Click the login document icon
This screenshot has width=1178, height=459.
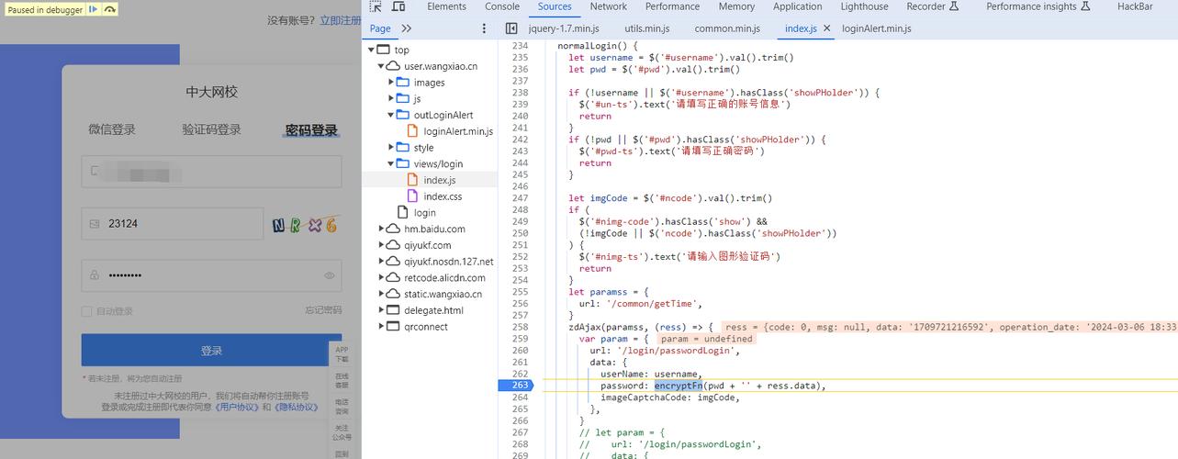tap(403, 212)
